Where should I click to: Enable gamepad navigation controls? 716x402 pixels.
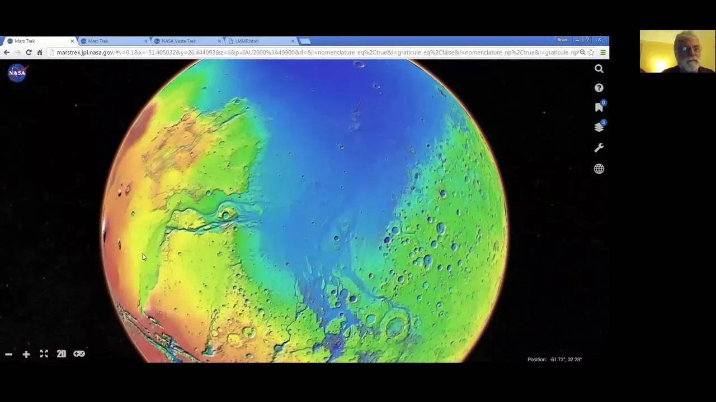tap(79, 353)
